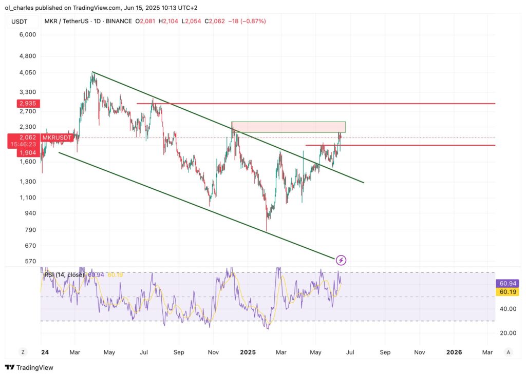Click the Z timezone button
526x376 pixels.
[23, 352]
